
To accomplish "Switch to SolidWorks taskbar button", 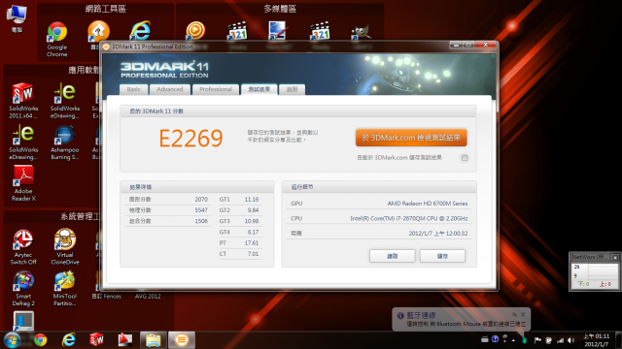I will 96,340.
